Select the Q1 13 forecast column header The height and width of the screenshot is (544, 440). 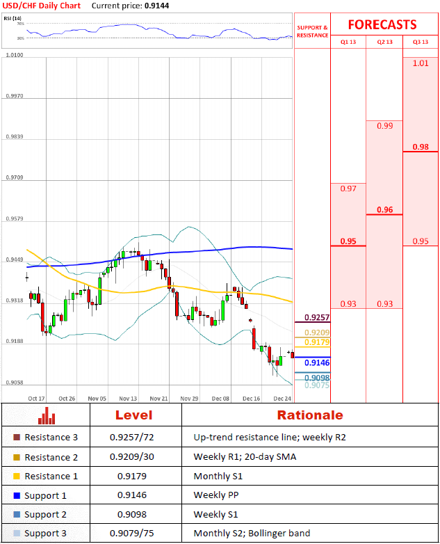(348, 42)
